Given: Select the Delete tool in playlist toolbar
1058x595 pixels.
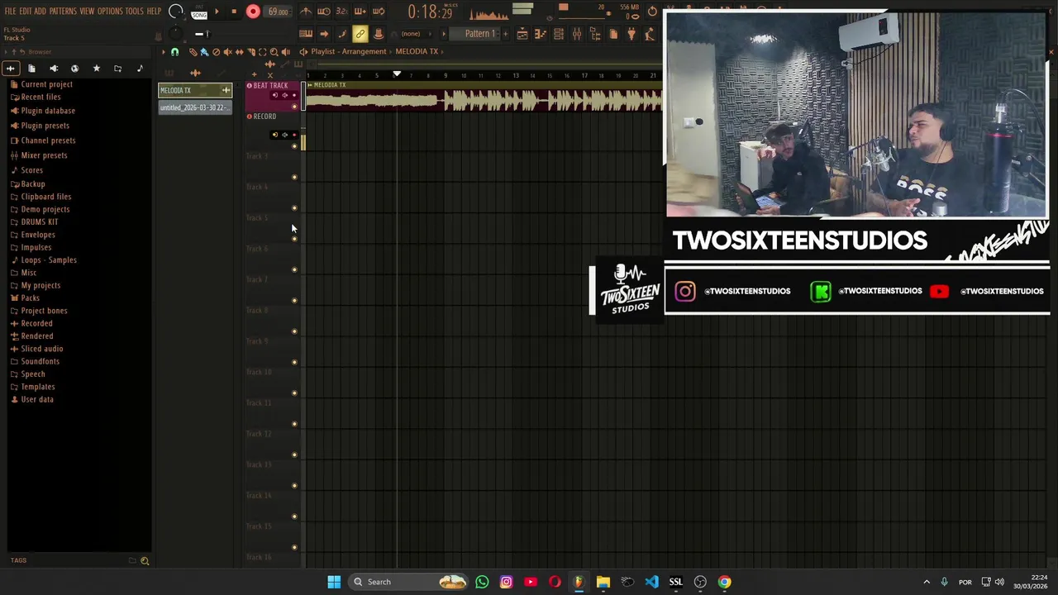Looking at the screenshot, I should (x=216, y=52).
